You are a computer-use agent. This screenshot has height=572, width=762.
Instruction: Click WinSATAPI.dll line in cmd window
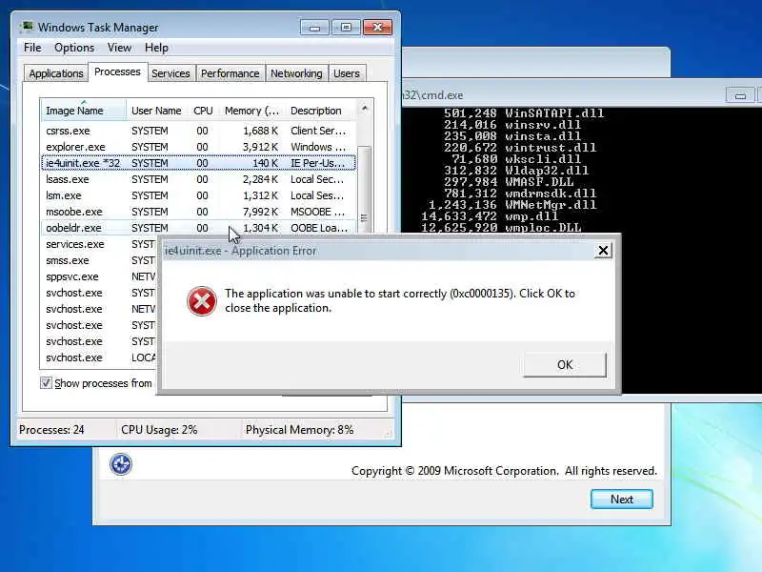click(523, 113)
